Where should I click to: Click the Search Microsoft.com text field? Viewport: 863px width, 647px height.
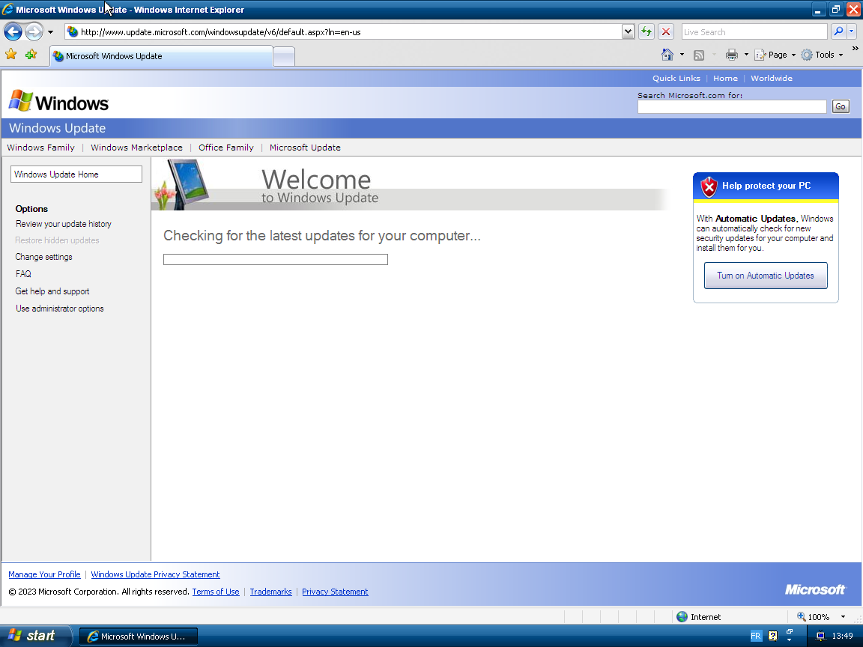732,107
